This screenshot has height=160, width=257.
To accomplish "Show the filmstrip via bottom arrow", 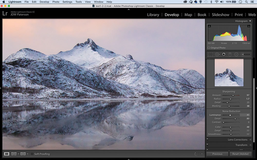I will 129,159.
